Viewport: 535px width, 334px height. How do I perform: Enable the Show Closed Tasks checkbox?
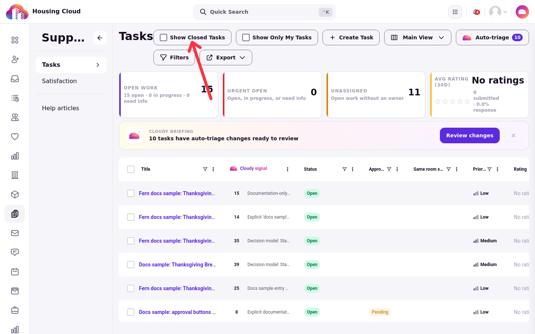pos(163,37)
